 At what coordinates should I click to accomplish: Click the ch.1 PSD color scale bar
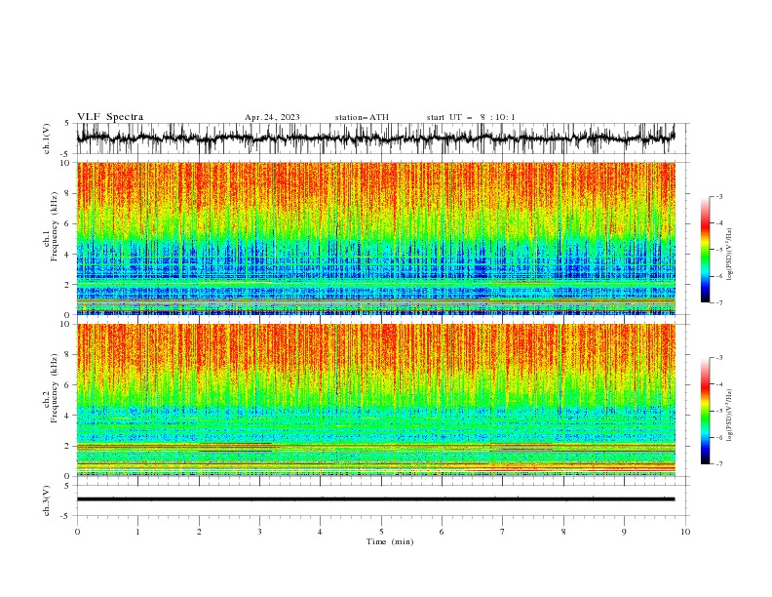[706, 250]
